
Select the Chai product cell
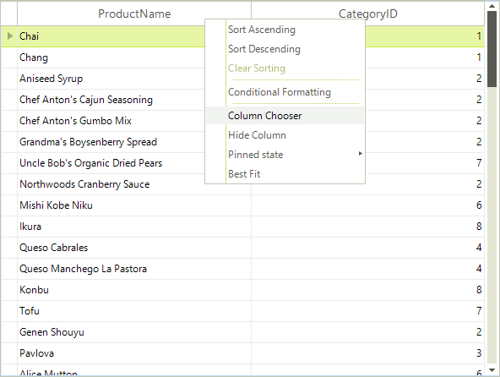click(111, 36)
